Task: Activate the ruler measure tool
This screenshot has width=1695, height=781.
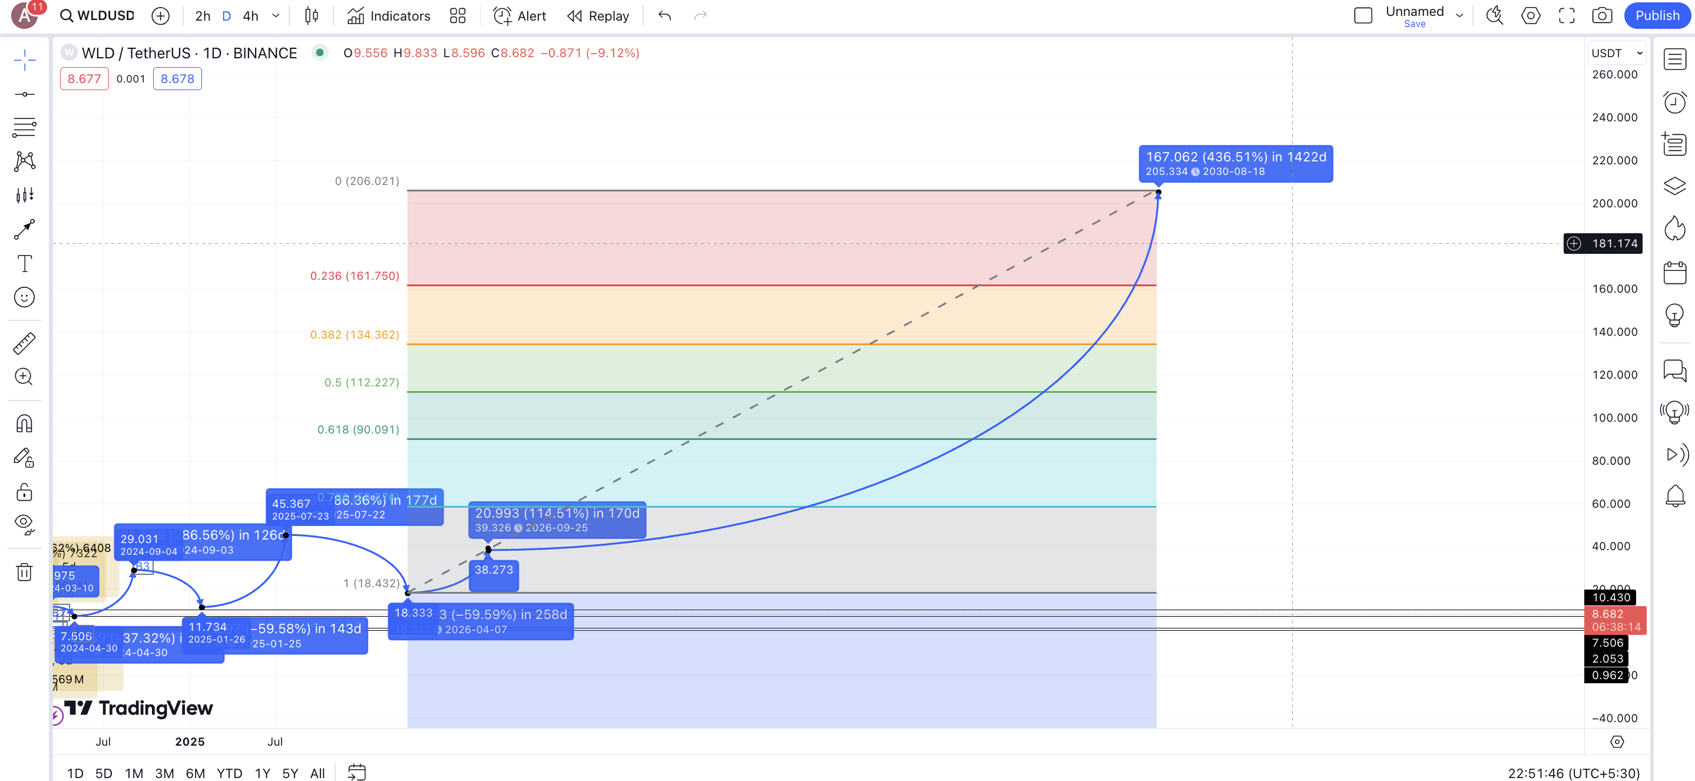Action: (x=24, y=343)
